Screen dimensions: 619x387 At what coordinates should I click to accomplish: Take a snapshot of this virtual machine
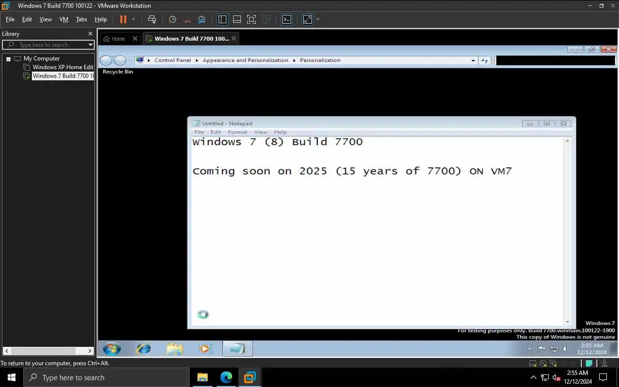[173, 19]
